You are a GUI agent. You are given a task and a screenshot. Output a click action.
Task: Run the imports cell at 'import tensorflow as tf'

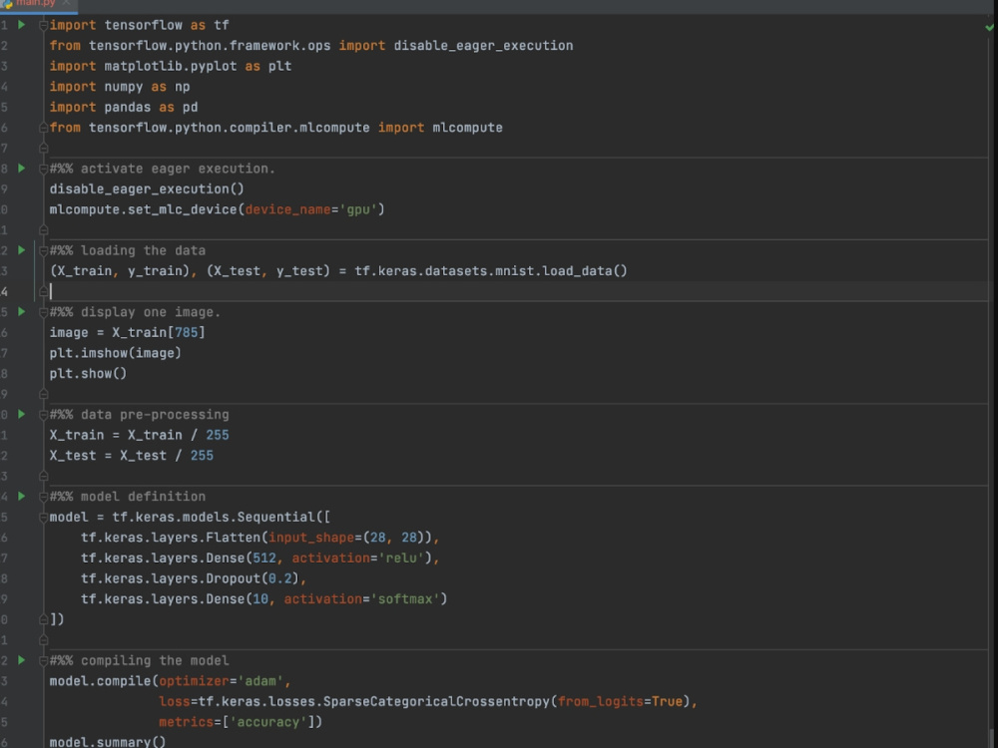pyautogui.click(x=22, y=25)
